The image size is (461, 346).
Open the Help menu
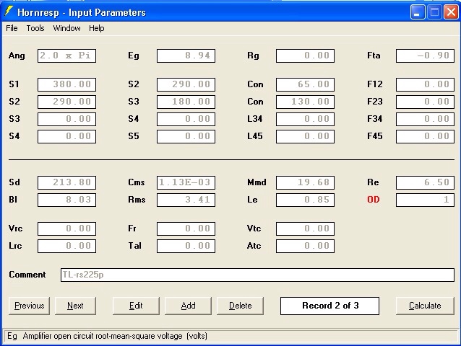pyautogui.click(x=96, y=28)
